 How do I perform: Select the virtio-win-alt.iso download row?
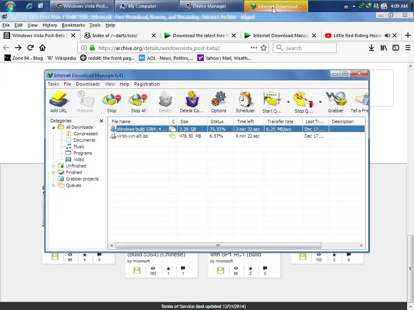click(236, 136)
